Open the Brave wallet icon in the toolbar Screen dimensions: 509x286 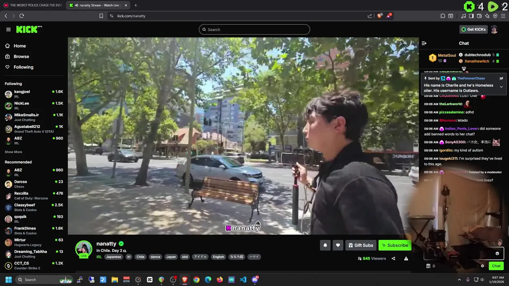479,16
